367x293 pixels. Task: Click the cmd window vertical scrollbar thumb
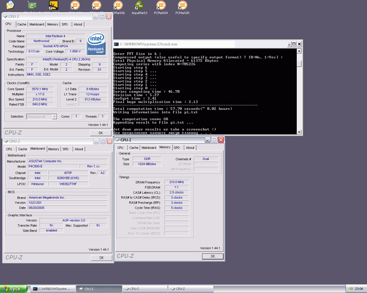[x=299, y=64]
